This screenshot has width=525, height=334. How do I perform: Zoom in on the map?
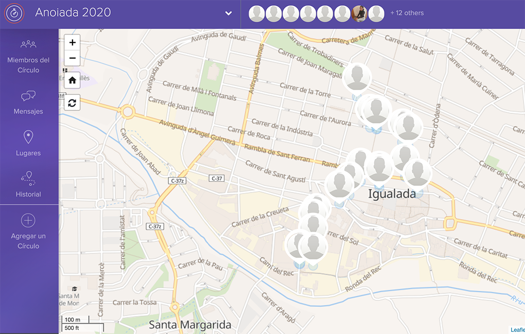click(73, 43)
